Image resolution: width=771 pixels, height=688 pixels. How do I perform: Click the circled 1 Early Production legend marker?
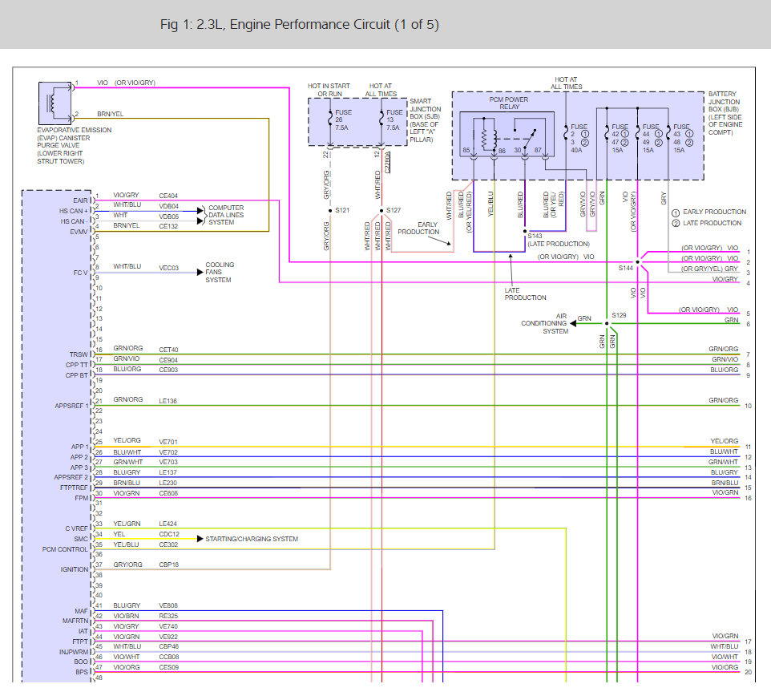(x=676, y=212)
